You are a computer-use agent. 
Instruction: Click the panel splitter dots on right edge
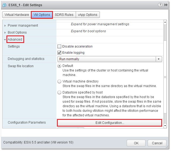coord(165,77)
